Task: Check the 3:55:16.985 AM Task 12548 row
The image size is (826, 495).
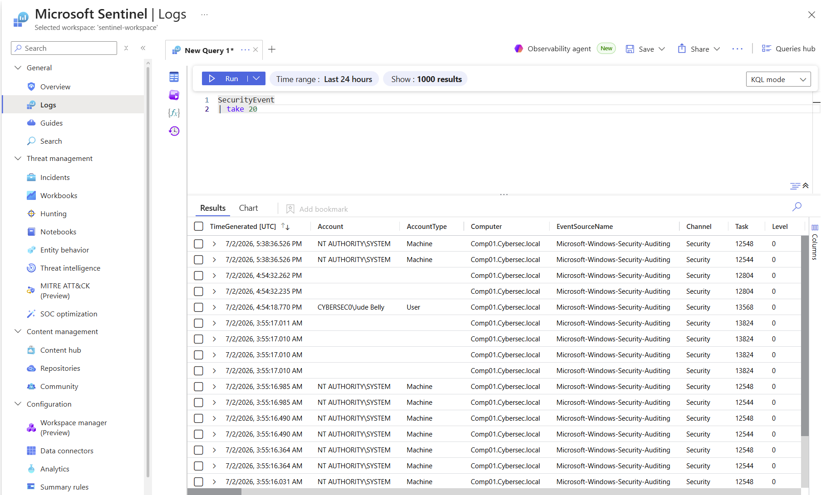Action: pos(199,387)
